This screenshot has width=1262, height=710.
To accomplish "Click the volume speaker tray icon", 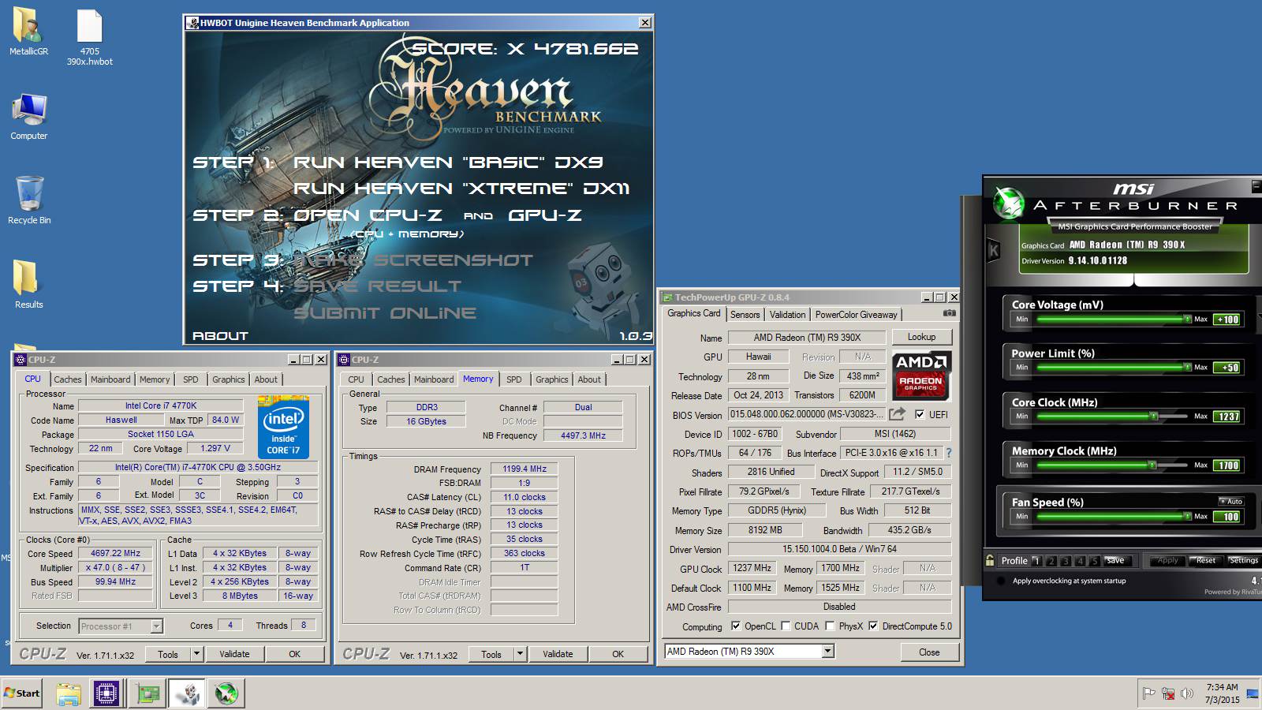I will coord(1186,693).
